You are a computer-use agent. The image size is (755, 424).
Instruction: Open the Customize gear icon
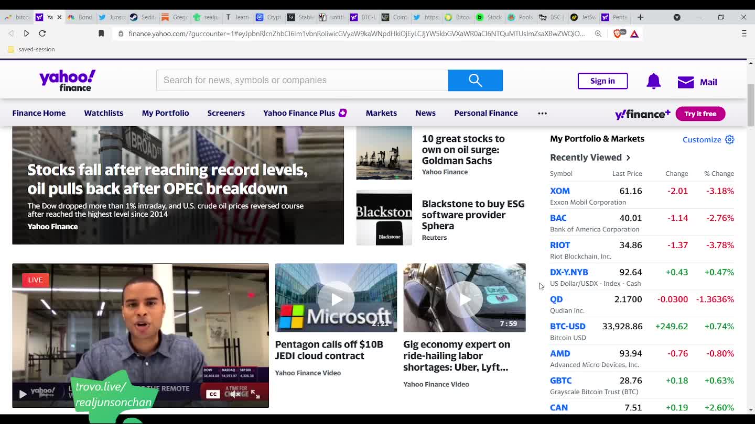729,140
